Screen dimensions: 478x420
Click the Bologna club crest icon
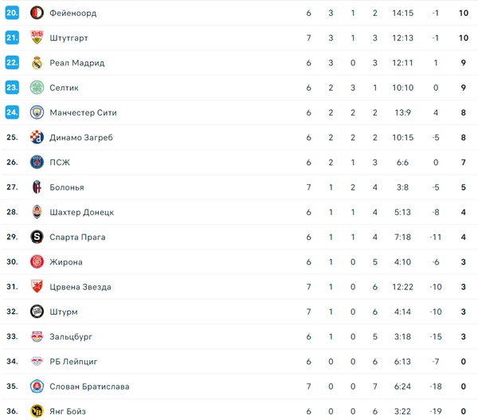[37, 187]
